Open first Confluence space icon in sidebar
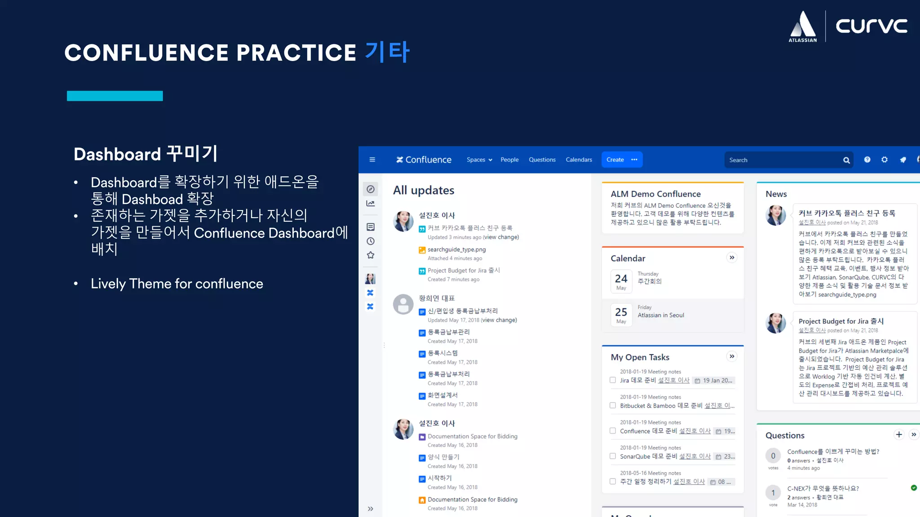The width and height of the screenshot is (920, 517). tap(370, 293)
